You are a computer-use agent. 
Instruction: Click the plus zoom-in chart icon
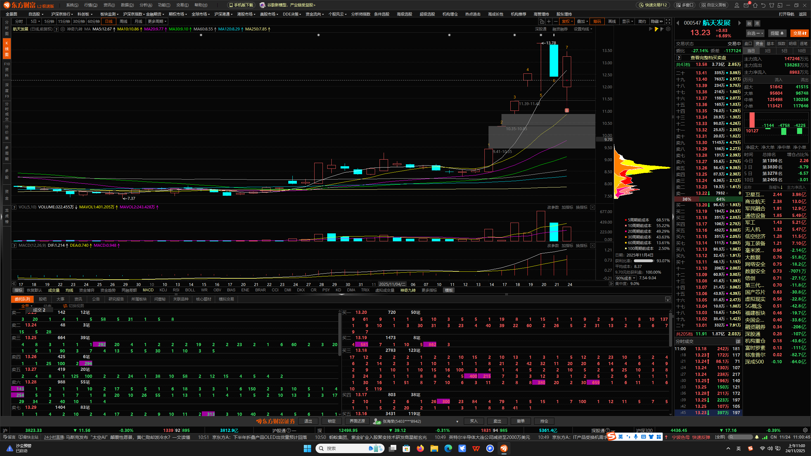[x=549, y=22]
